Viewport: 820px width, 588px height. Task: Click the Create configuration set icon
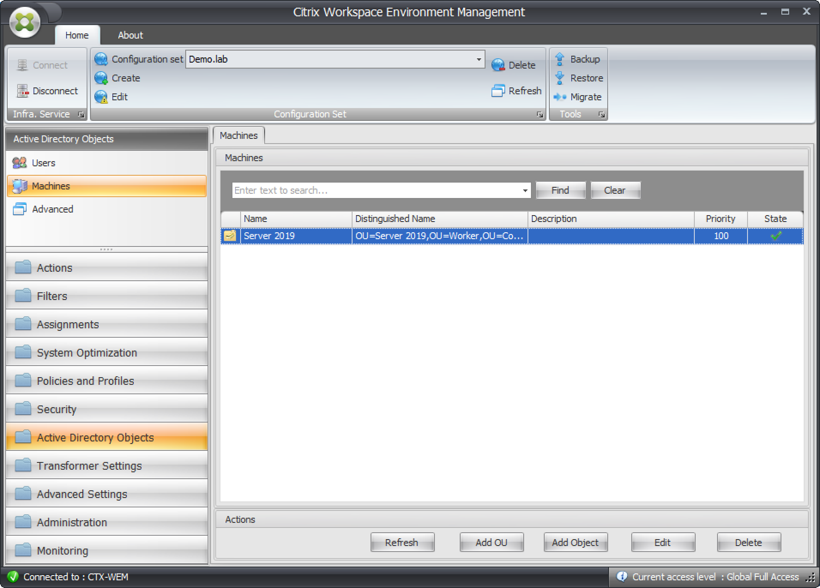101,78
